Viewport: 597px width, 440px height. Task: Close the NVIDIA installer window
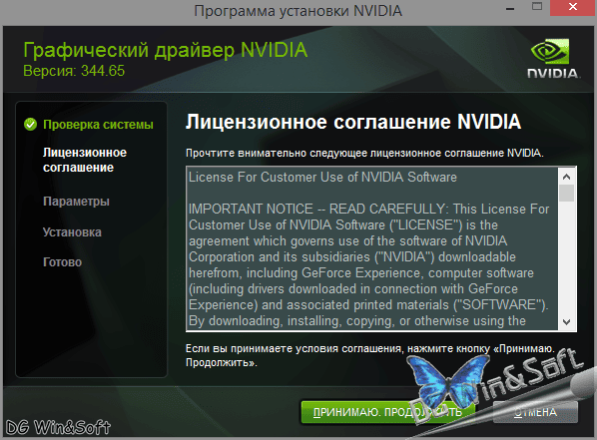572,7
